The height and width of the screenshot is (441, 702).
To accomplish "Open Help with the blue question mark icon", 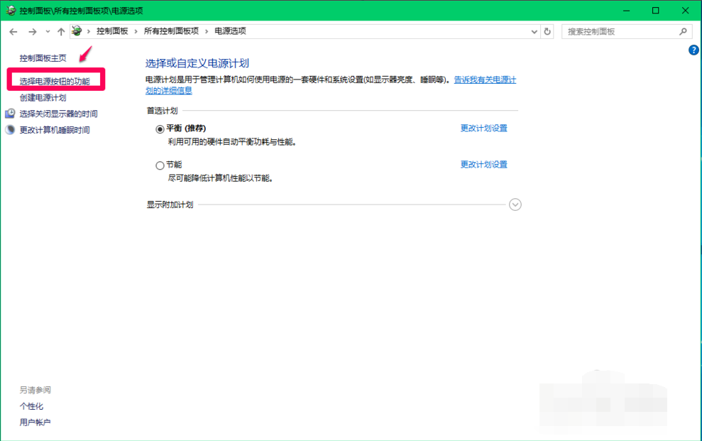I will coord(694,50).
